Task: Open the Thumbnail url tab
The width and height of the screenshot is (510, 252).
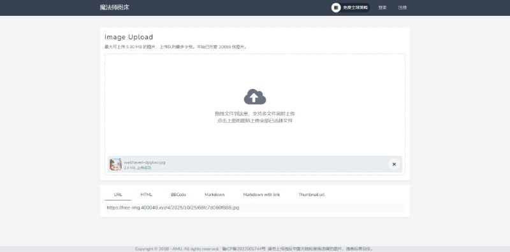Action: point(311,195)
